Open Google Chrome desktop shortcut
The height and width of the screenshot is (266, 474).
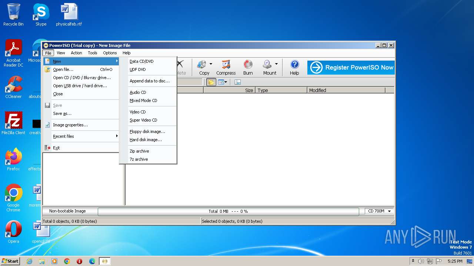coord(13,198)
